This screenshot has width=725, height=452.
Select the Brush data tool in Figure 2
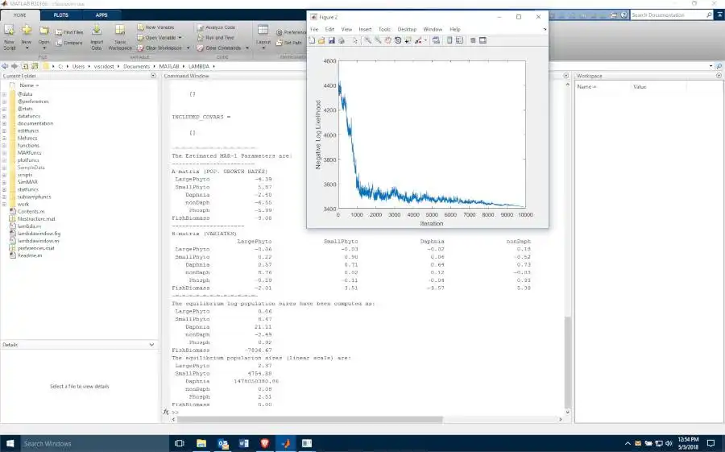[x=418, y=41]
